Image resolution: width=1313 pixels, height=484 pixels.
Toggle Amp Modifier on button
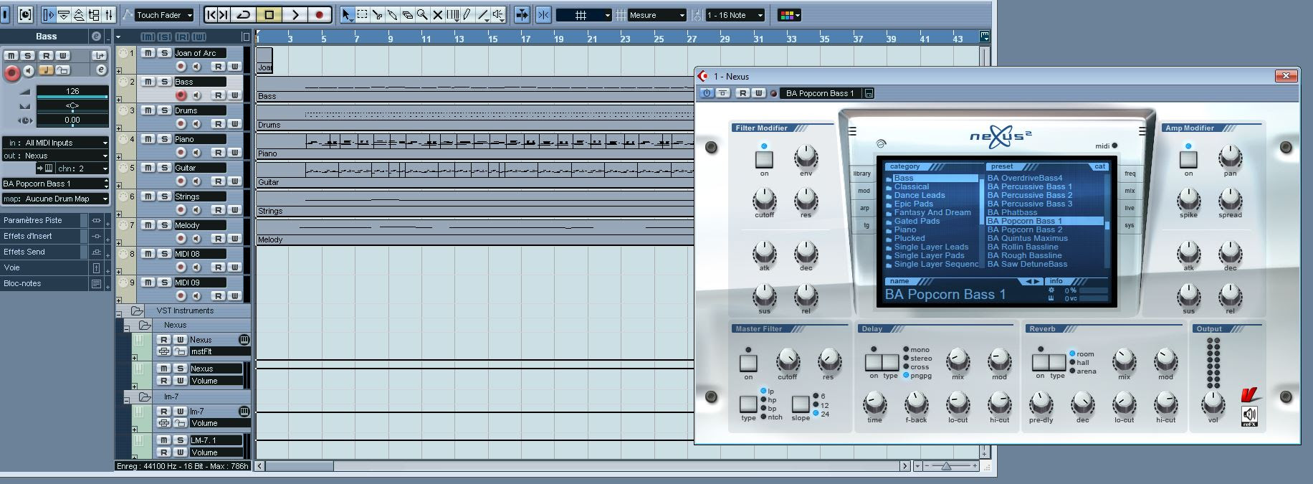point(1188,159)
